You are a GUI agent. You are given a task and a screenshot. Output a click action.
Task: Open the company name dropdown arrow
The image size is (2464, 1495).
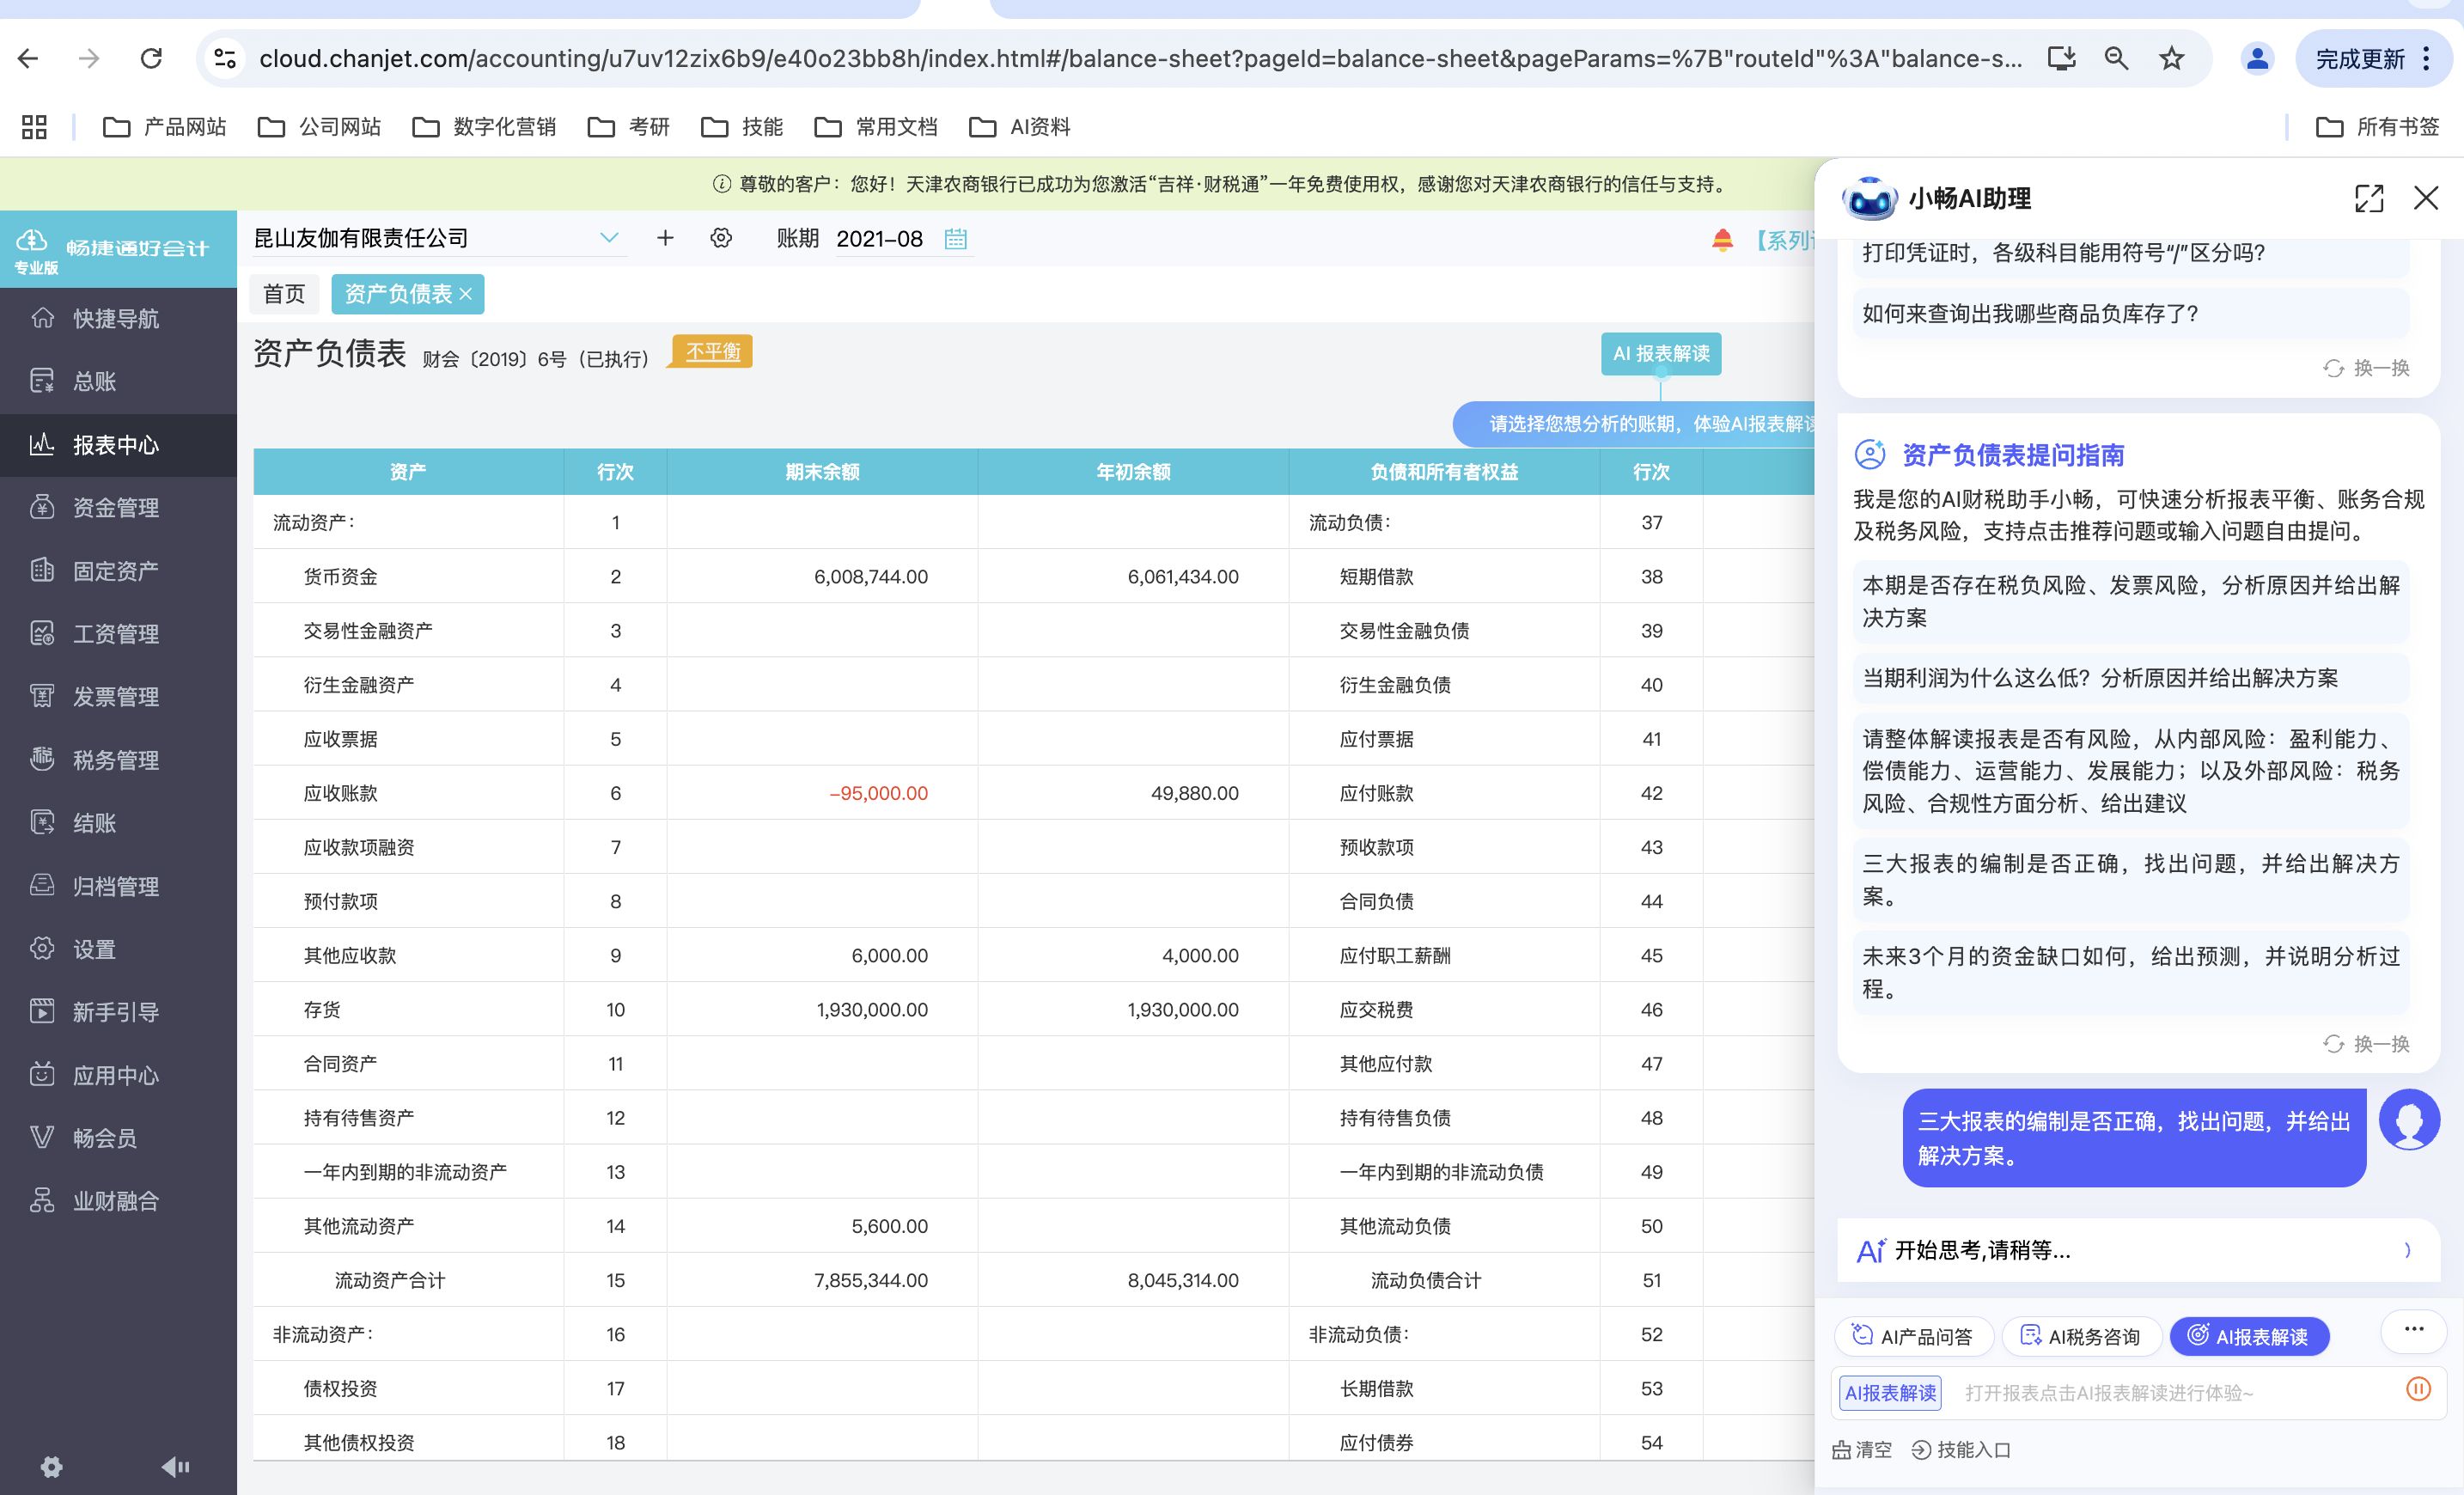click(x=609, y=238)
